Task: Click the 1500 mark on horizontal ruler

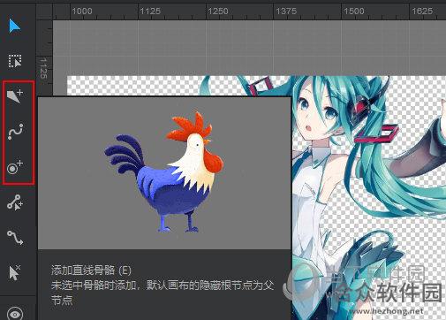Action: click(354, 11)
